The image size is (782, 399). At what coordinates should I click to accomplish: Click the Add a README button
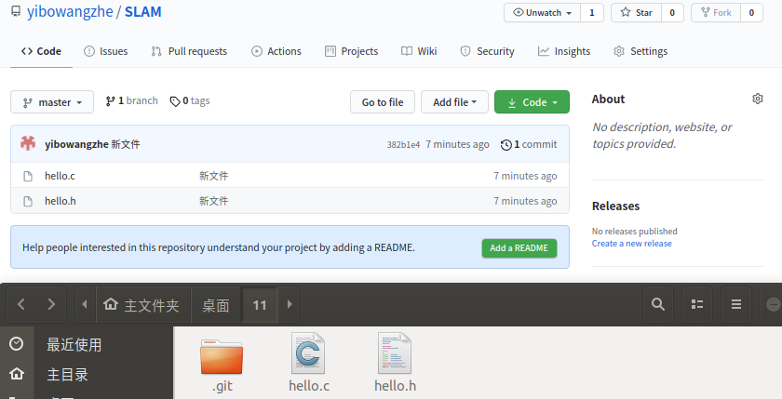pos(519,248)
